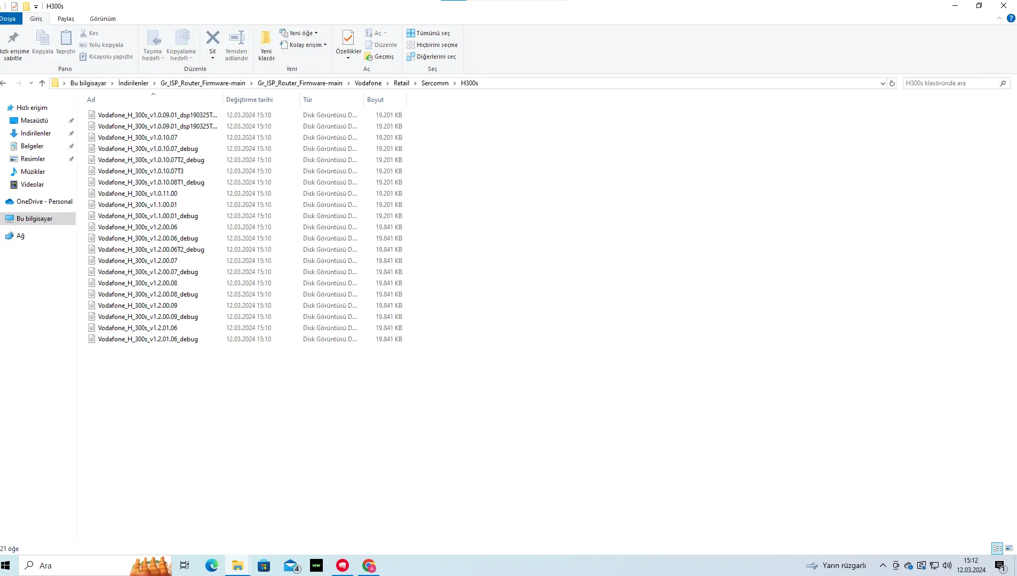This screenshot has height=576, width=1017.
Task: Go back with the back arrow
Action: [4, 83]
